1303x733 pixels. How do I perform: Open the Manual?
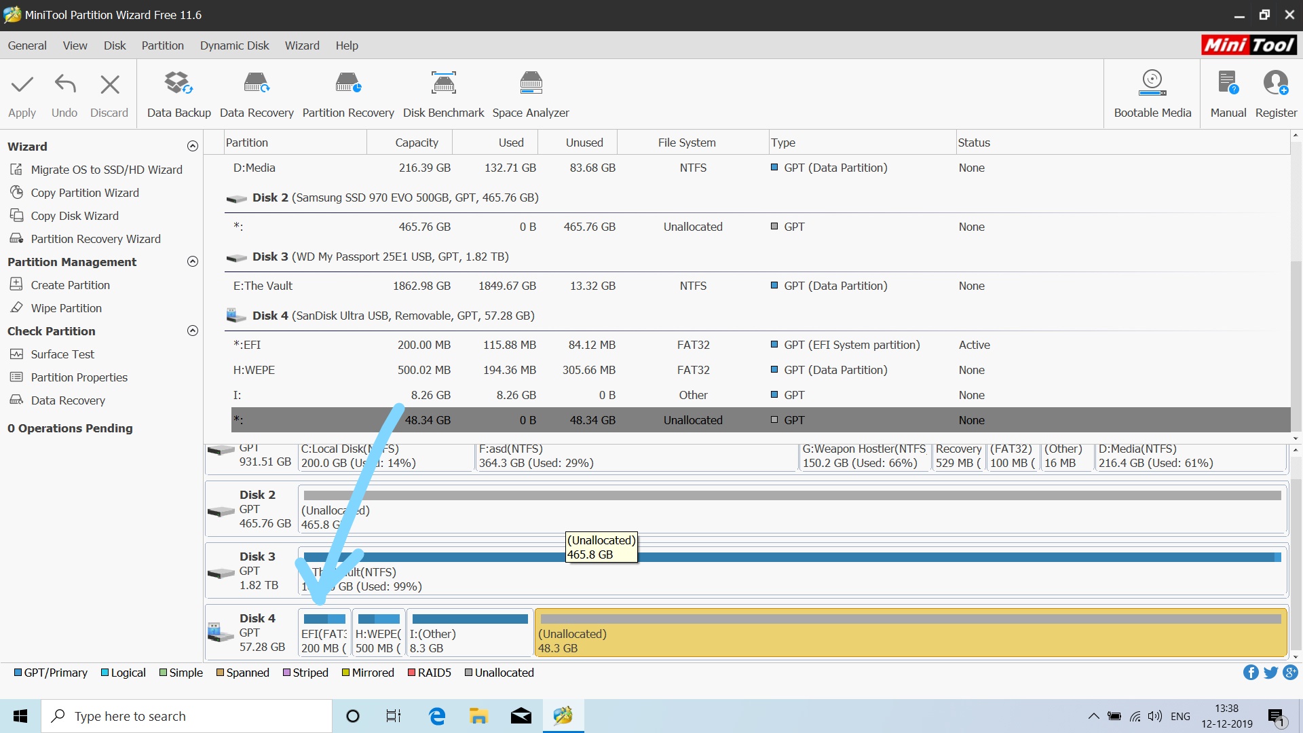(1228, 95)
